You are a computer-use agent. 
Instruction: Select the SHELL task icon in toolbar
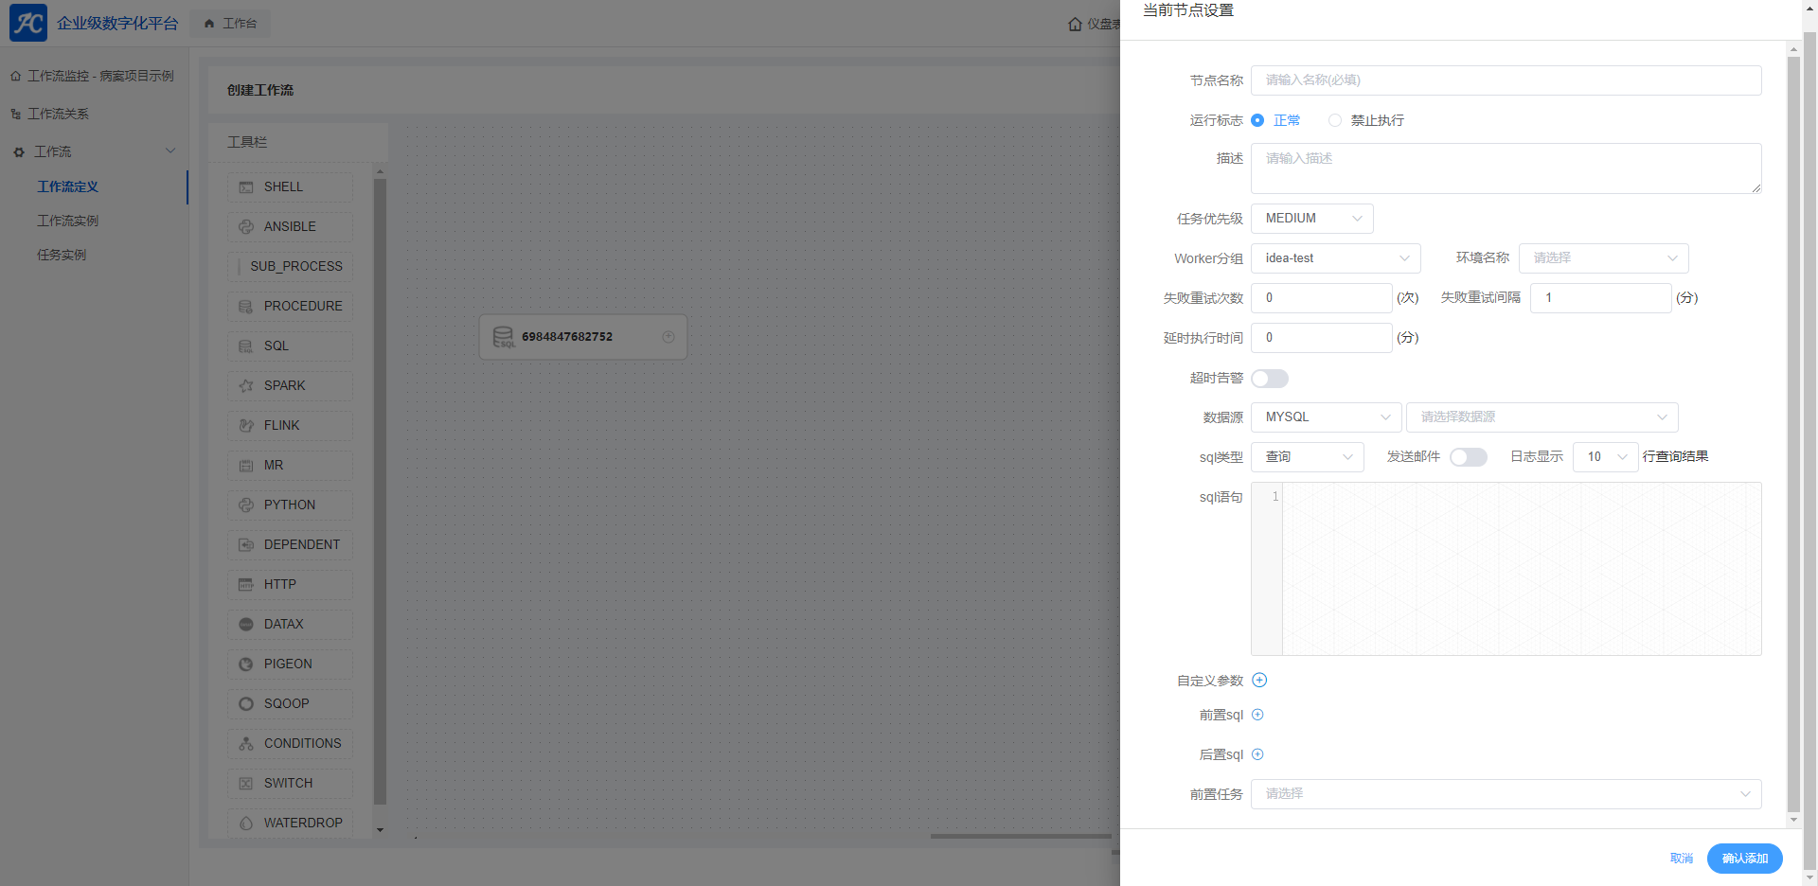tap(246, 187)
